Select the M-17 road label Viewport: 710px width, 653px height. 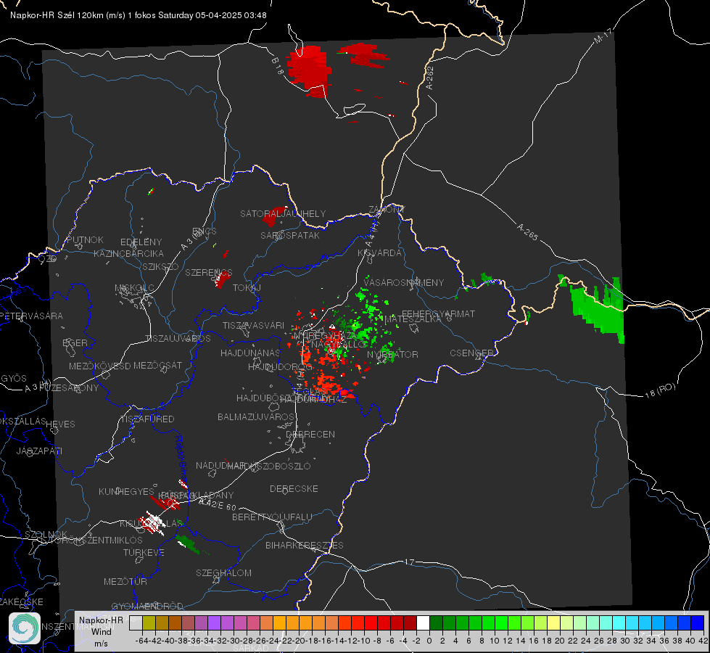pos(603,36)
